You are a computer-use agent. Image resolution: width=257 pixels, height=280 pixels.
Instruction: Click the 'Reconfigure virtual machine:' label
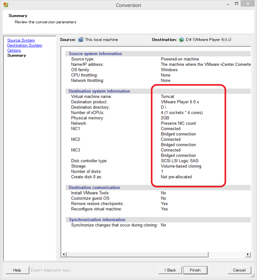(96, 209)
